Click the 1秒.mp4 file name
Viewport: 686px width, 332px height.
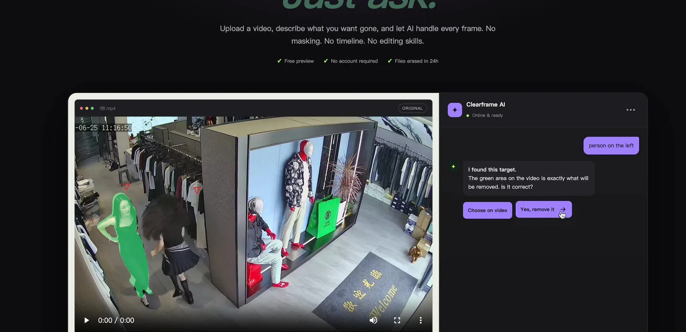click(x=107, y=109)
